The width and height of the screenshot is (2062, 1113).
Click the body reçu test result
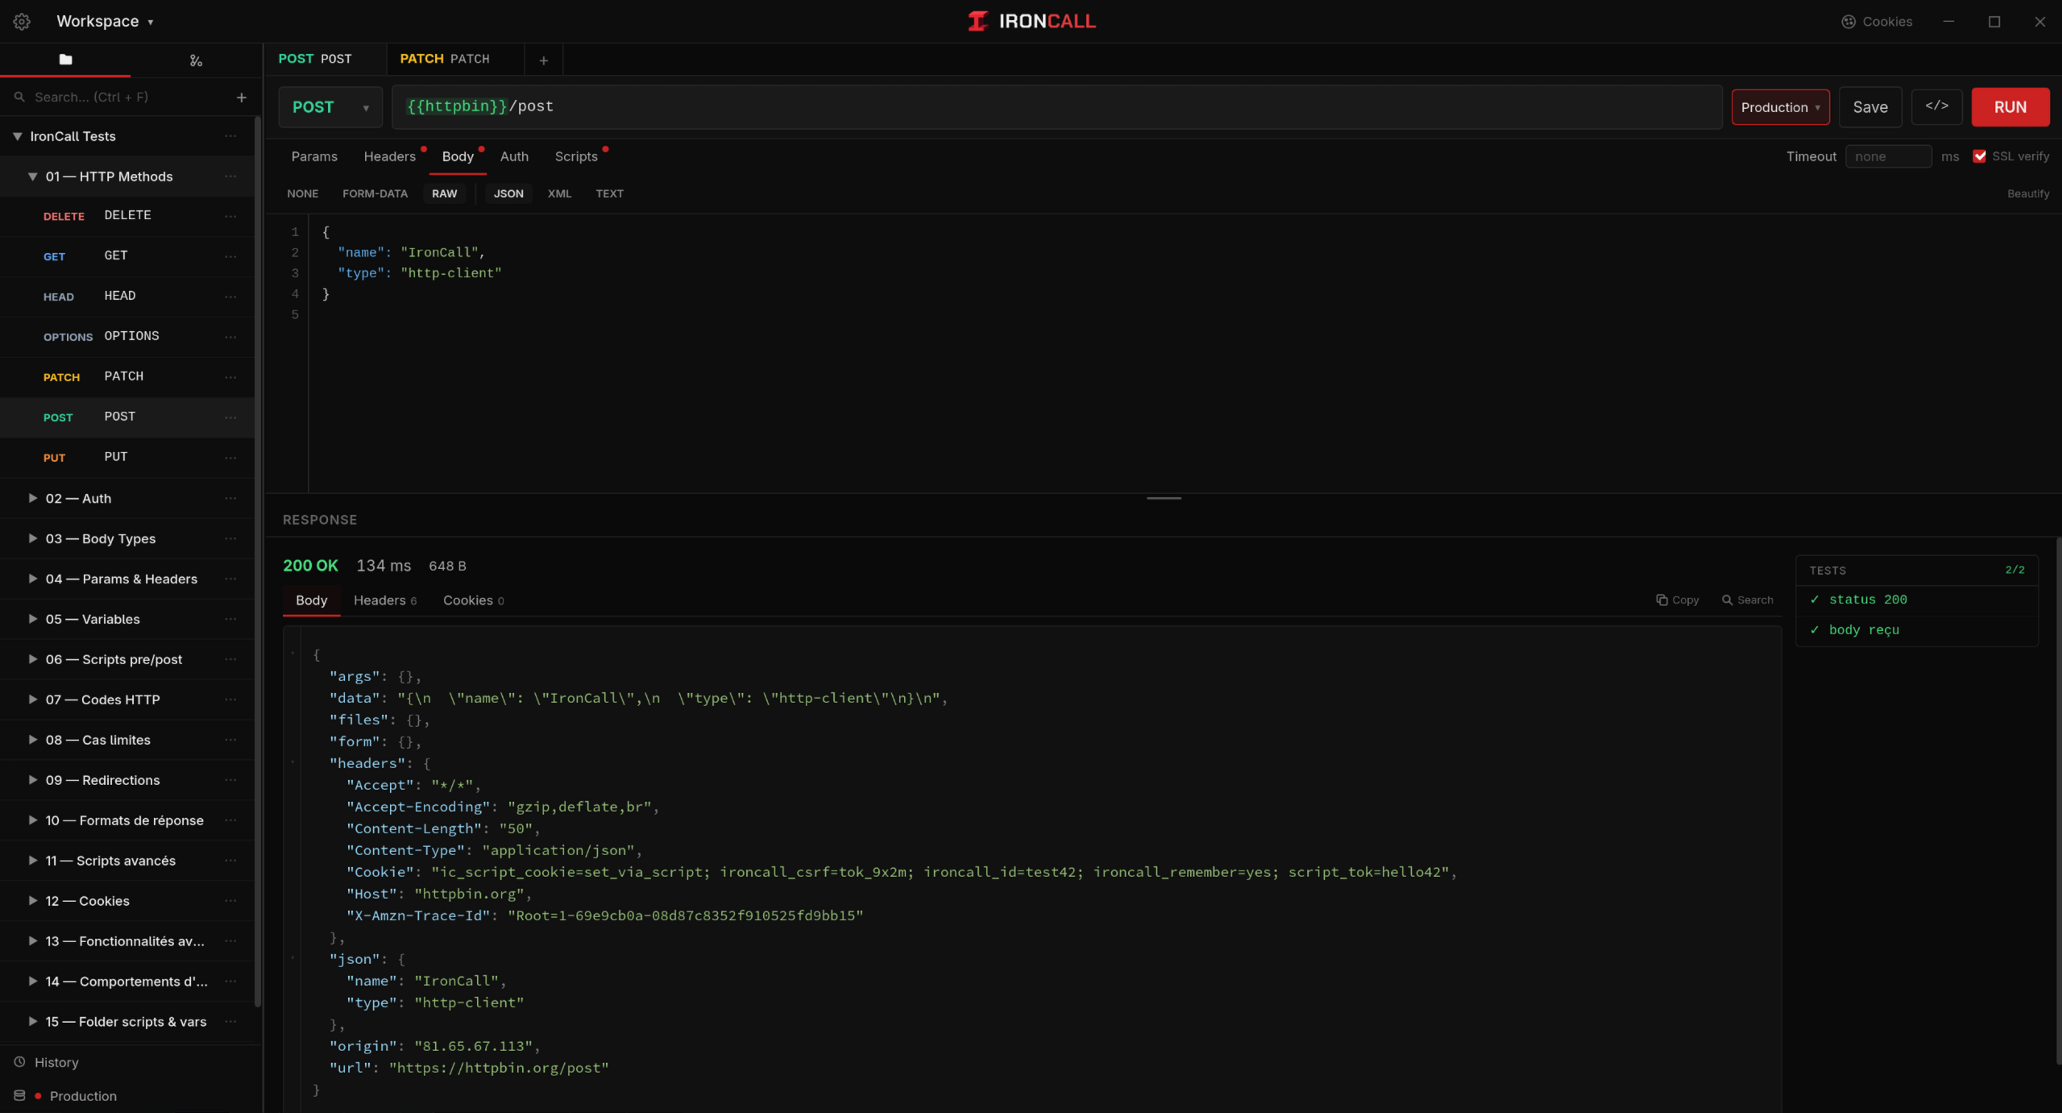[1917, 630]
